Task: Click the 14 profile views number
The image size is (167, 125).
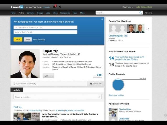Action: [x=112, y=58]
